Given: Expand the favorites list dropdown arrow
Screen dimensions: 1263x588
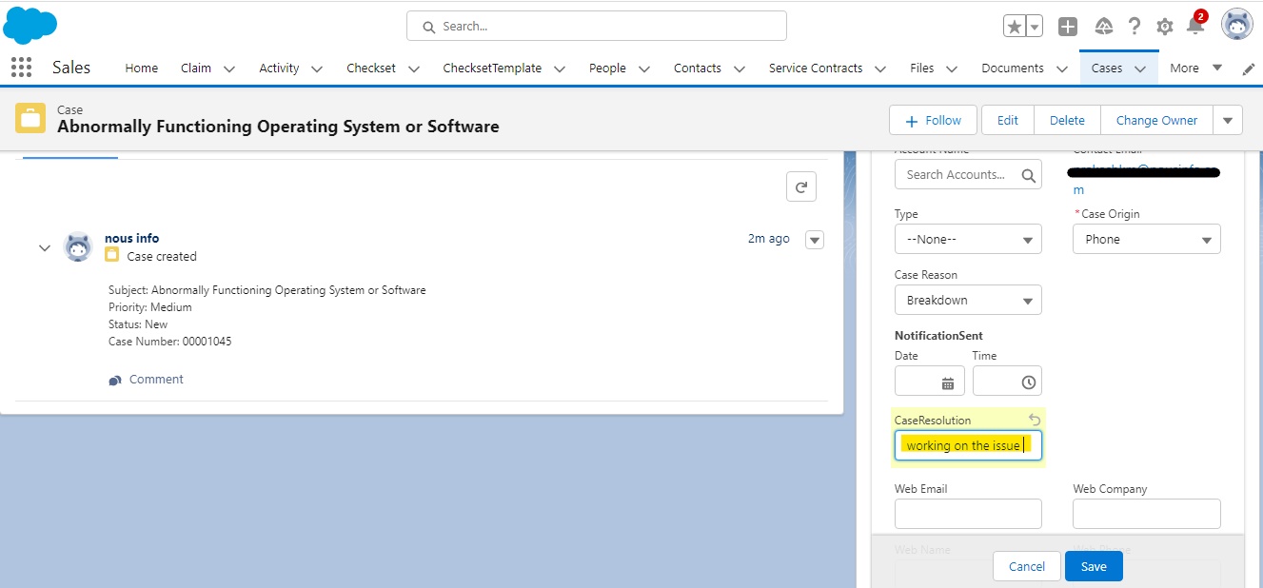Looking at the screenshot, I should [x=1034, y=27].
